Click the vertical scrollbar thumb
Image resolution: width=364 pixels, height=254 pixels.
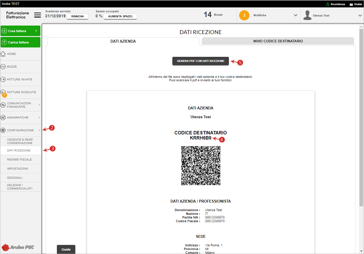click(361, 117)
